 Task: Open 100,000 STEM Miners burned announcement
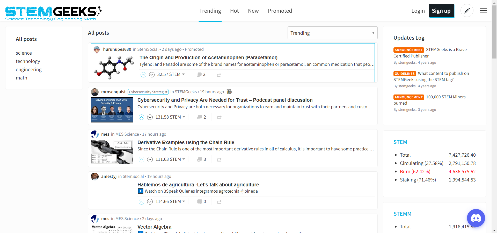pos(429,100)
